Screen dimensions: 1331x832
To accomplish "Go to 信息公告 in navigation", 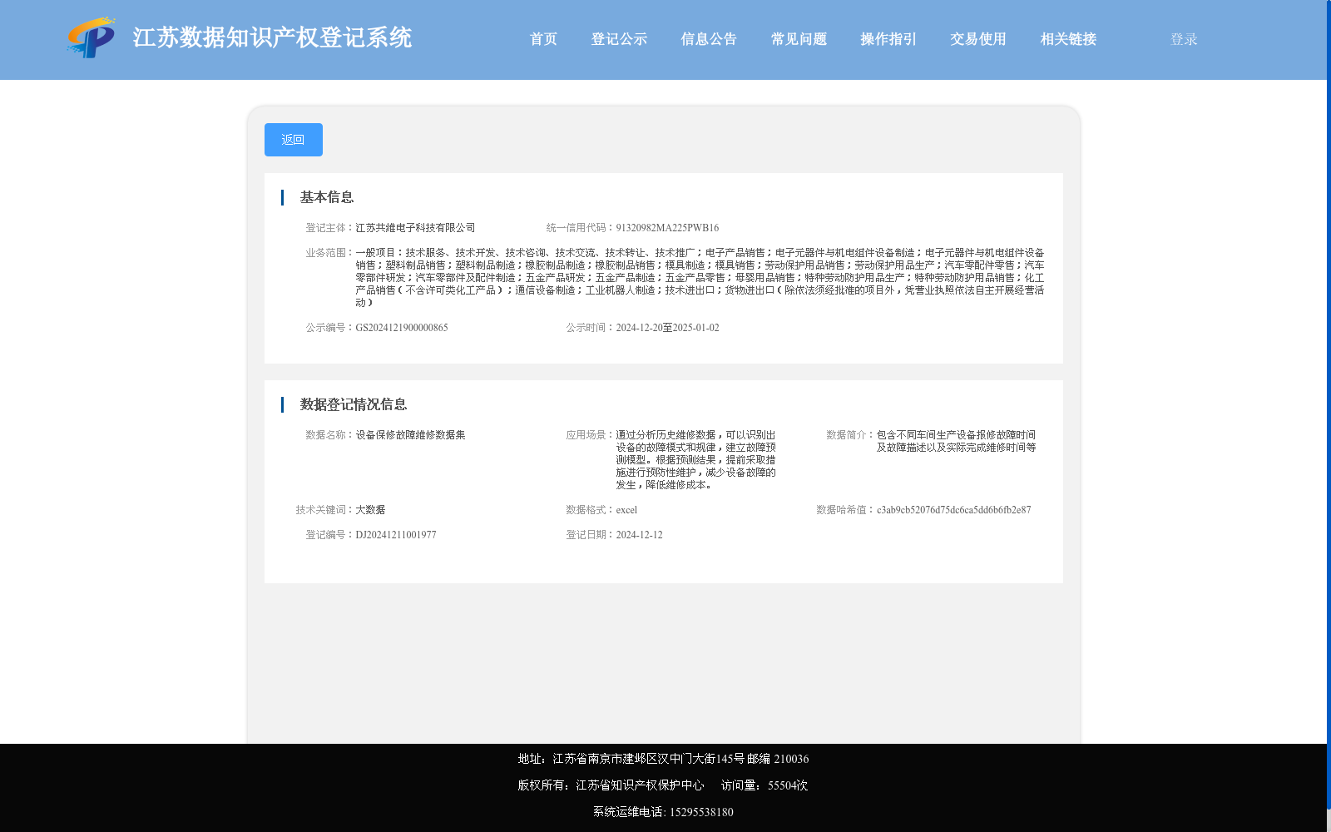I will pos(709,39).
